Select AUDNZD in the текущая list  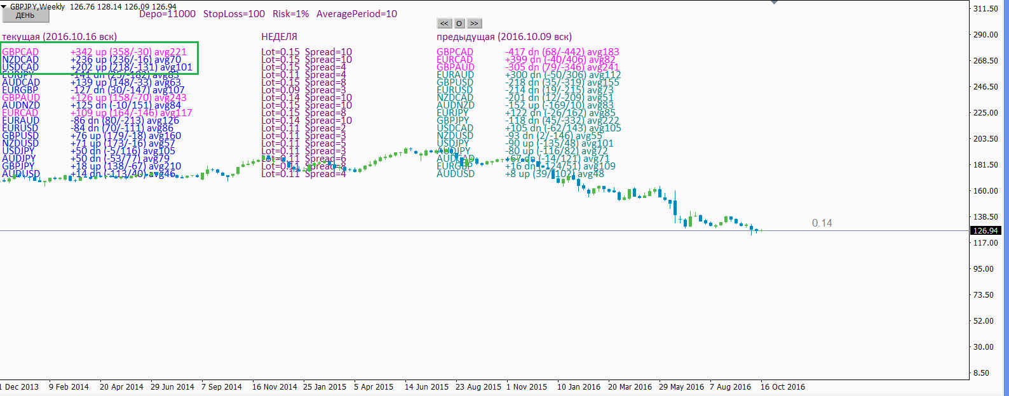click(x=21, y=105)
